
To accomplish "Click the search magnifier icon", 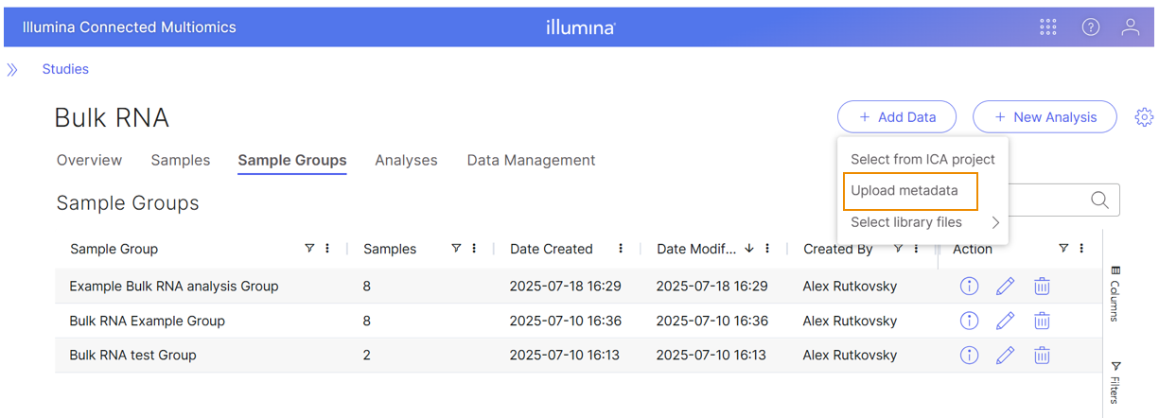I will click(x=1099, y=200).
